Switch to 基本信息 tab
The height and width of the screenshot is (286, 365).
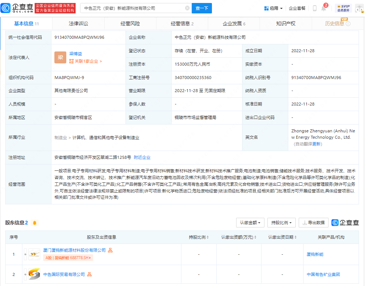(x=26, y=23)
